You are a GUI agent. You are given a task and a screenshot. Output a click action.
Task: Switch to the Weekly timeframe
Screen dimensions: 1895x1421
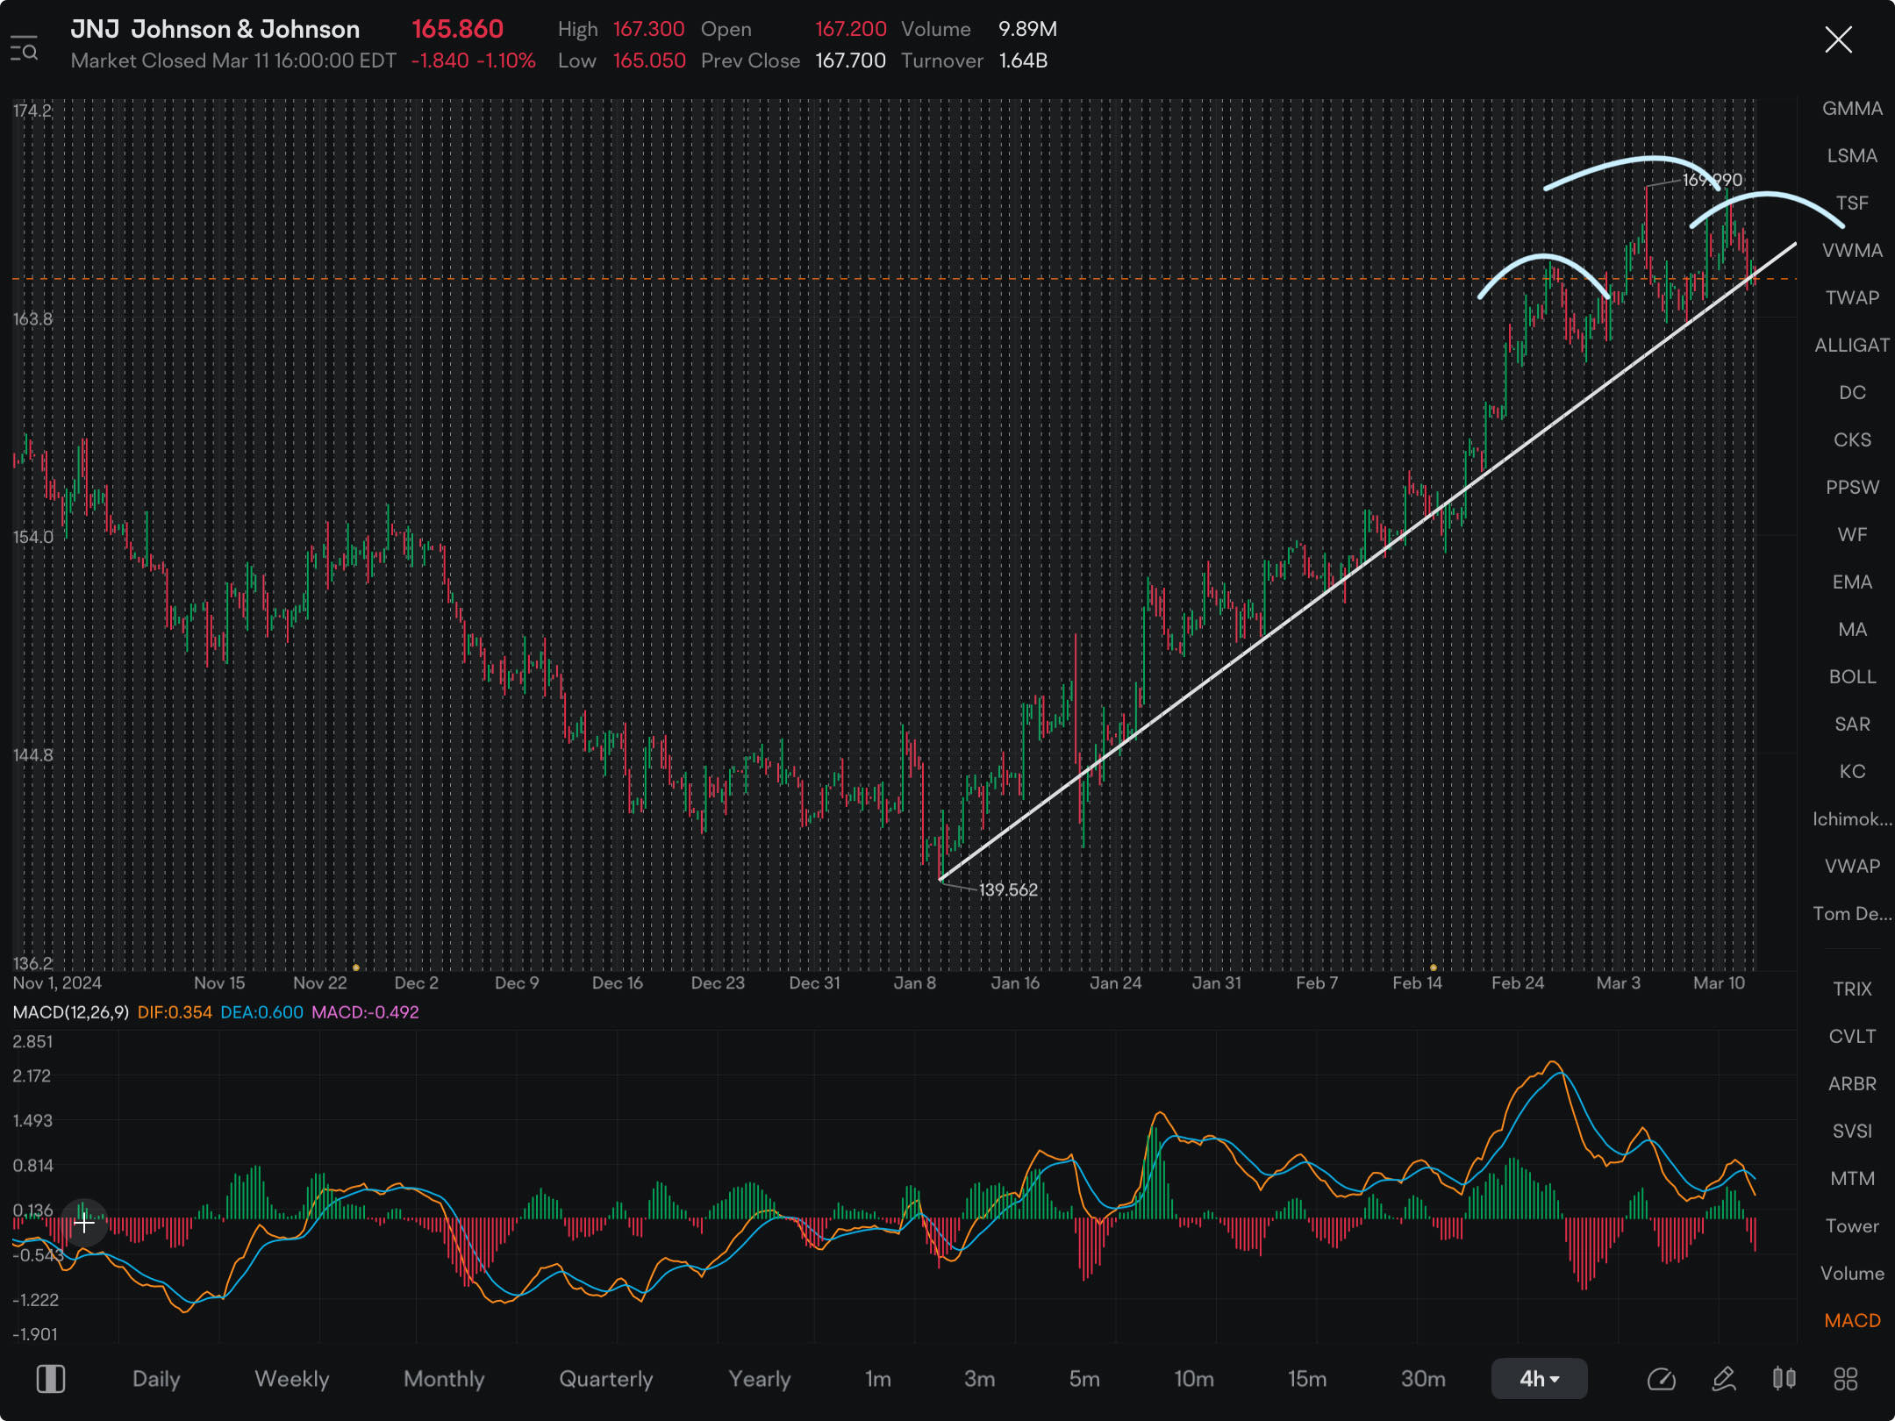[x=291, y=1379]
